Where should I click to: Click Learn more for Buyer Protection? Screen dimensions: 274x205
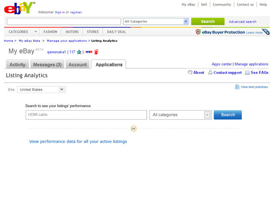(254, 32)
